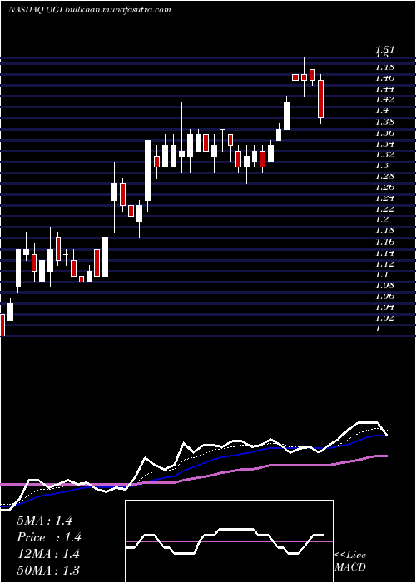The image size is (416, 583).
Task: Pick the 1.22 price axis label
Action: [384, 209]
